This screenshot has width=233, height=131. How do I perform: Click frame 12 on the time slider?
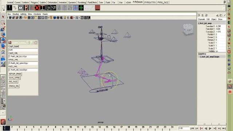85,128
